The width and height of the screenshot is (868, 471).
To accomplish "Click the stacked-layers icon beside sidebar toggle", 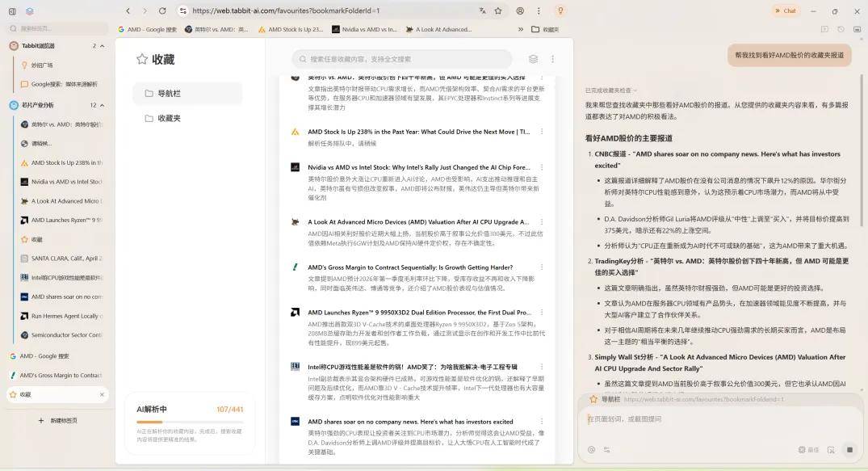I will tap(30, 11).
